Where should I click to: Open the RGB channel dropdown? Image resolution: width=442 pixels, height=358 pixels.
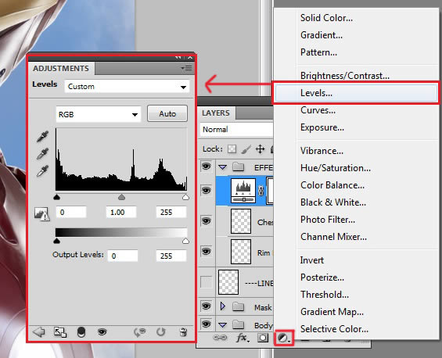point(99,114)
